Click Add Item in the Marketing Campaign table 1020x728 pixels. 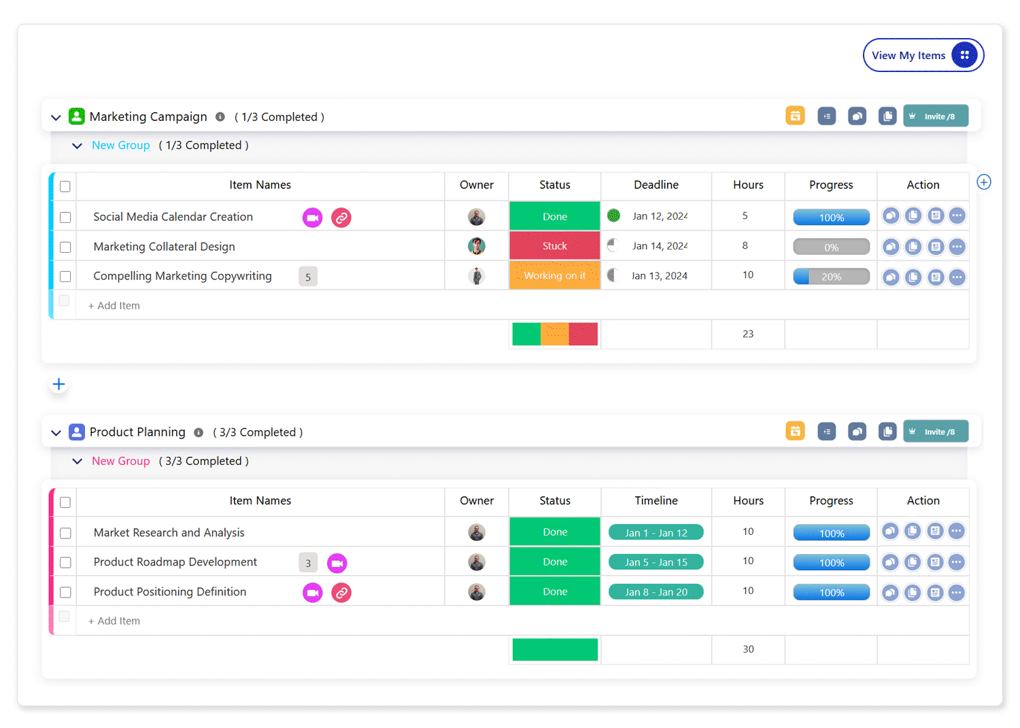[x=114, y=306]
